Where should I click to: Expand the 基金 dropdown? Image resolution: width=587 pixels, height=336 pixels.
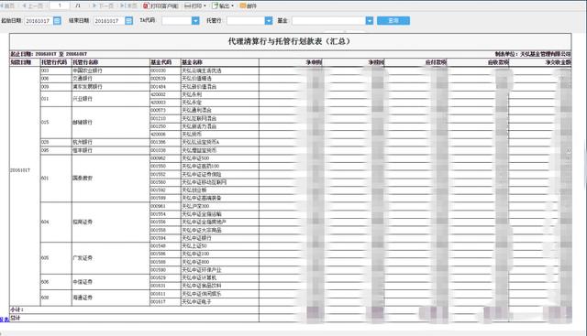tap(370, 20)
